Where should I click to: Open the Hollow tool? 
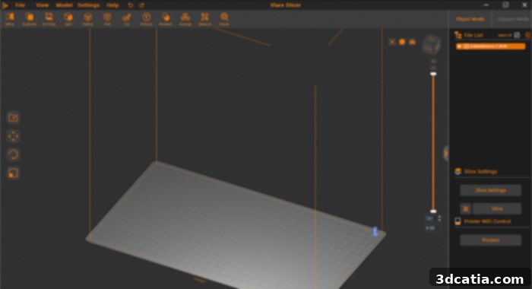87,19
